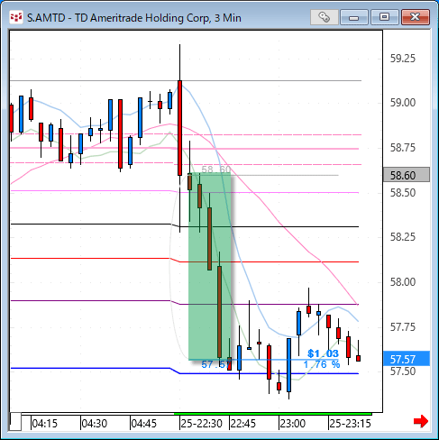Select the green measurement rectangle
Screen dimensions: 439x440
click(210, 266)
